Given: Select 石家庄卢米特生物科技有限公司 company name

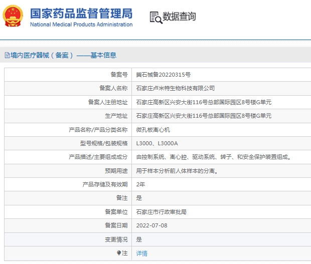Looking at the screenshot, I should pos(176,88).
